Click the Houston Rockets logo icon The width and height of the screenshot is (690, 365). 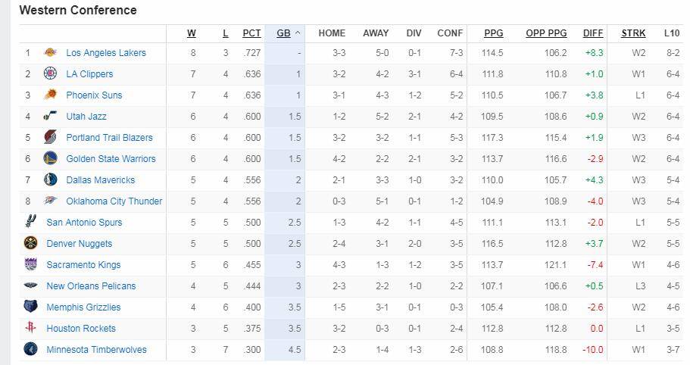point(30,329)
